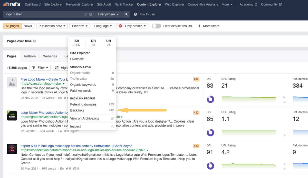Screen dimensions: 308x178
Task: Switch to Authors tab
Action: coord(30,56)
